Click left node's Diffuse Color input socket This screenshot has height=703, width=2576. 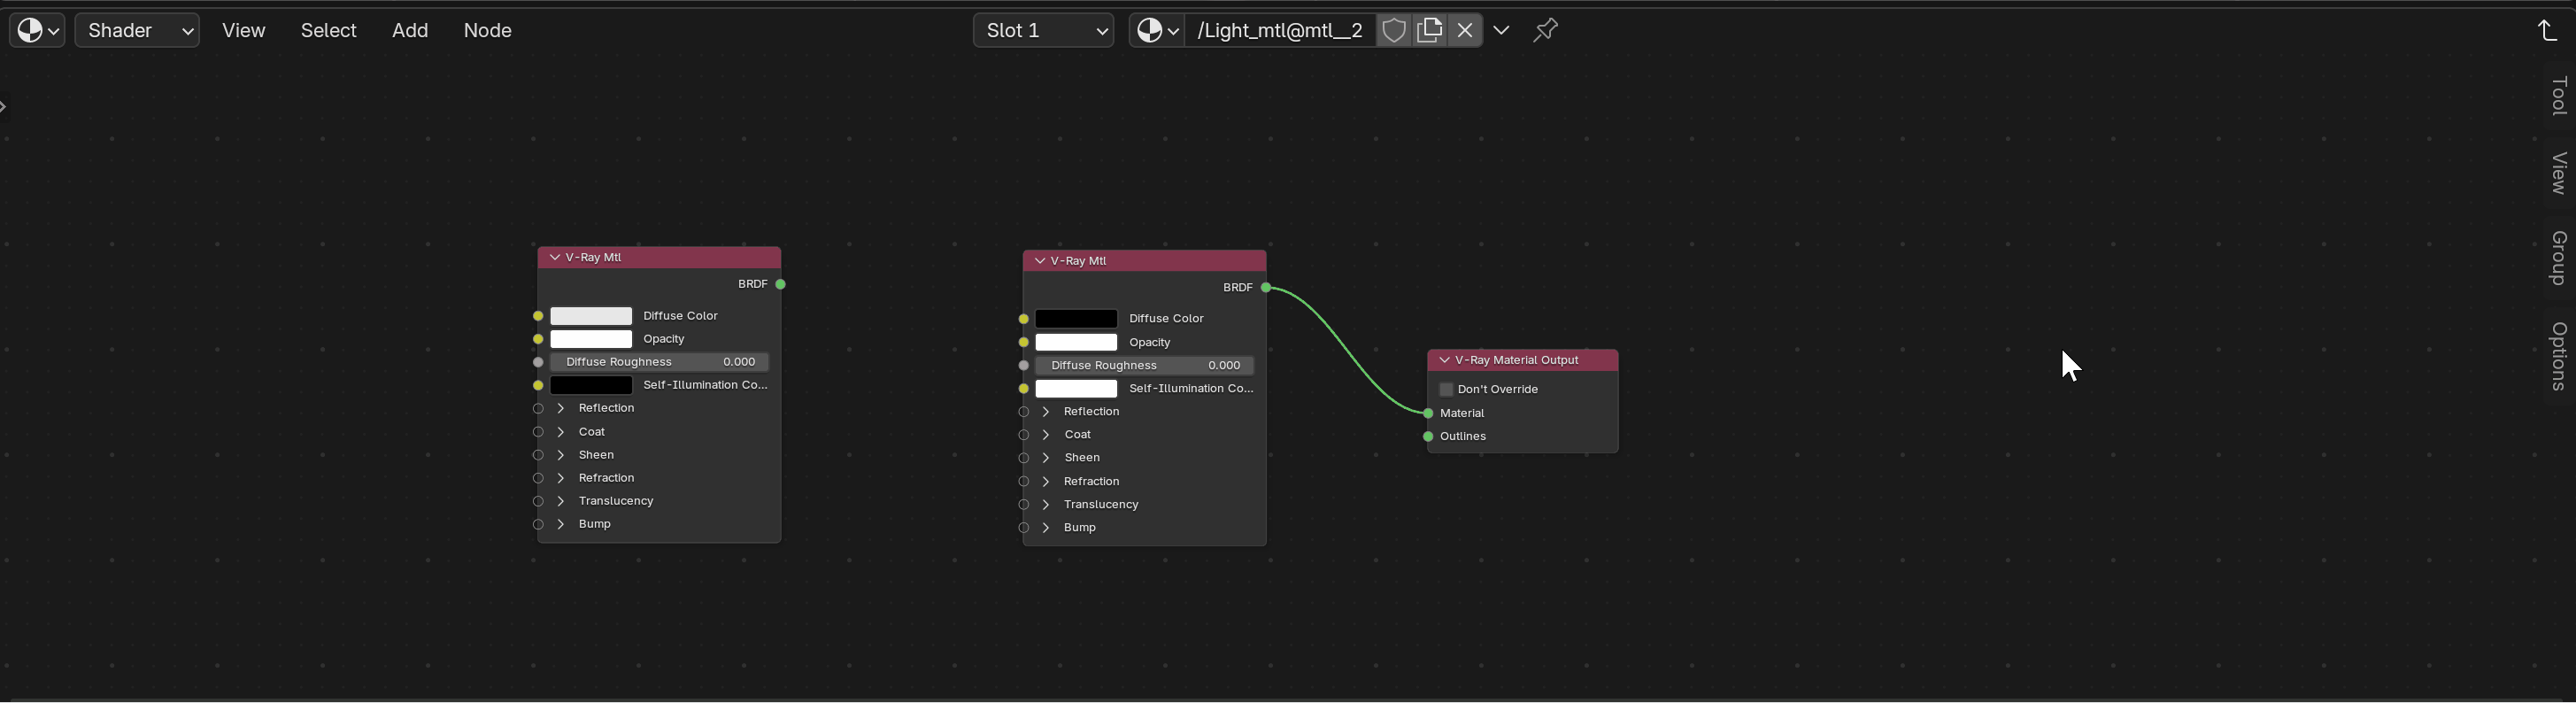click(538, 316)
